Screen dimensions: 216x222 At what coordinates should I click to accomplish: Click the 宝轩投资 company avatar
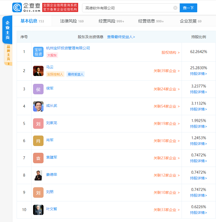tap(38, 52)
